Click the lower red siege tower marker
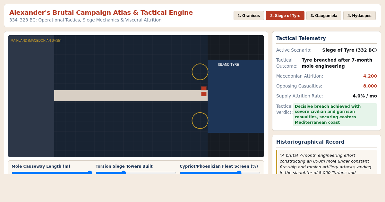This screenshot has width=385, height=202. coord(204,94)
